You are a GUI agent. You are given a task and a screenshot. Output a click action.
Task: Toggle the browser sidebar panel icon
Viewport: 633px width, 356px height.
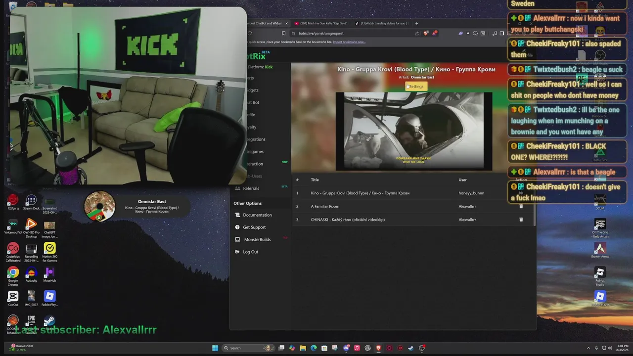pyautogui.click(x=501, y=33)
